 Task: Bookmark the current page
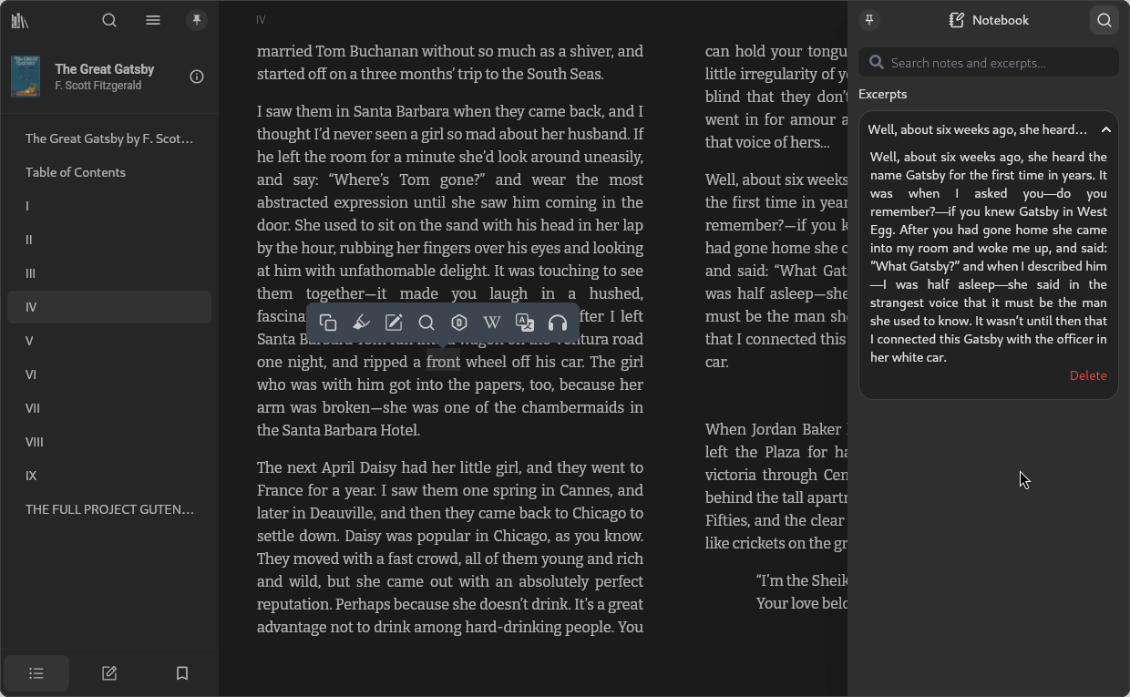(x=181, y=673)
